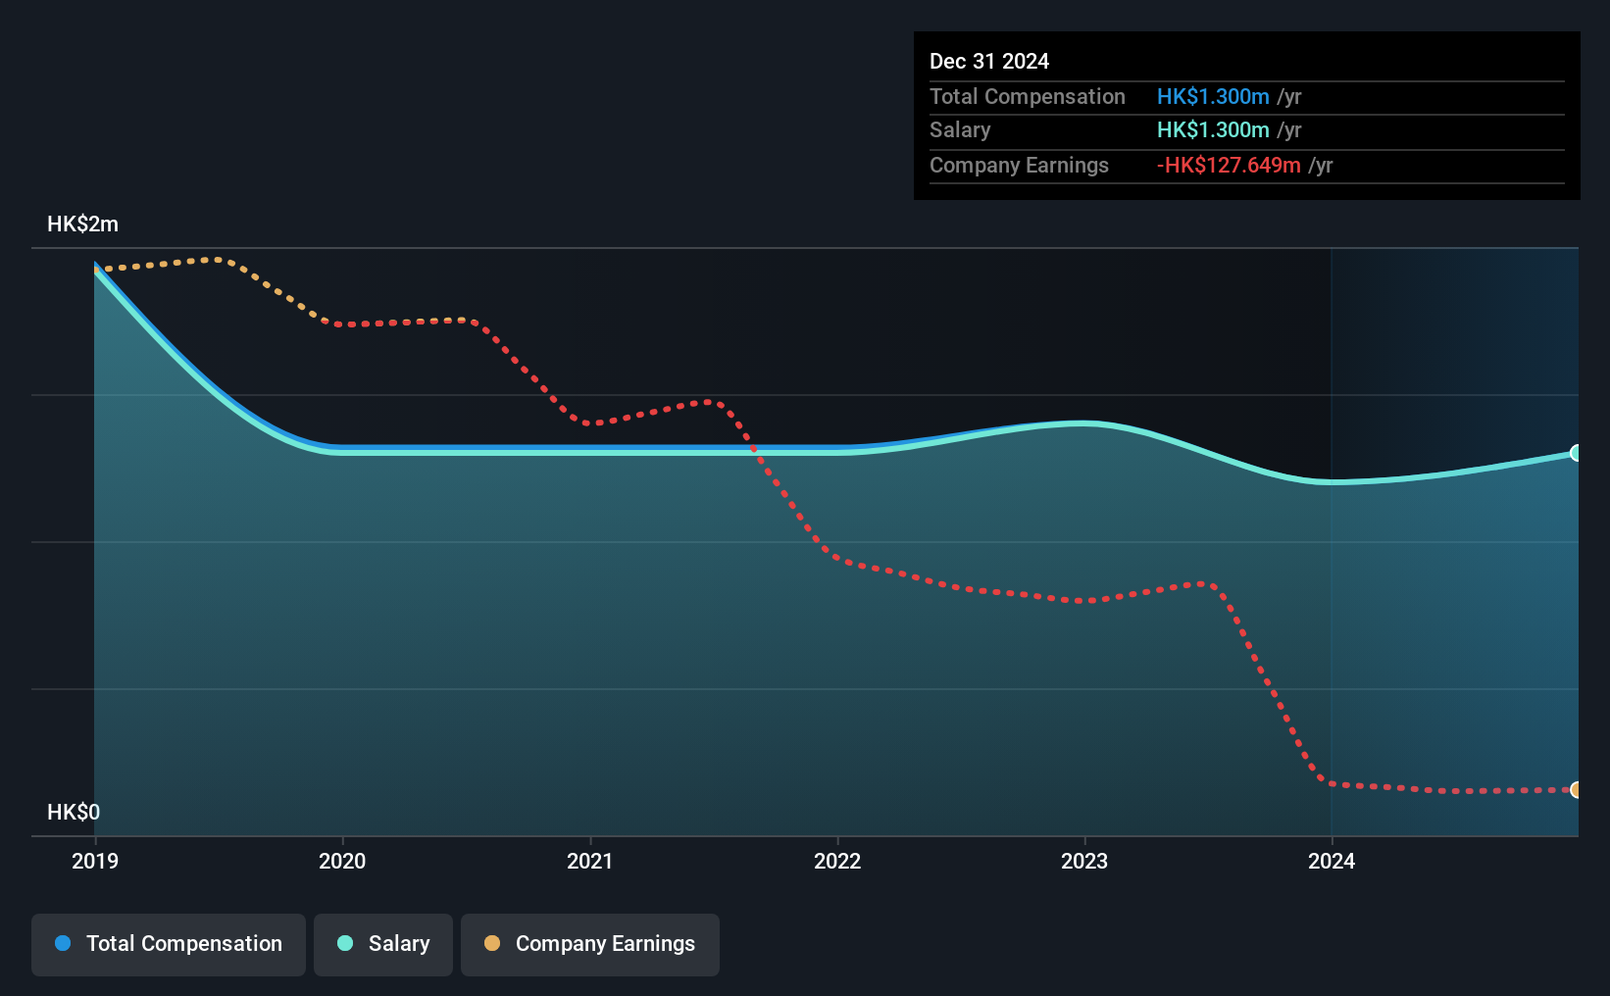1610x996 pixels.
Task: Toggle the Total Compensation legend button
Action: [169, 944]
